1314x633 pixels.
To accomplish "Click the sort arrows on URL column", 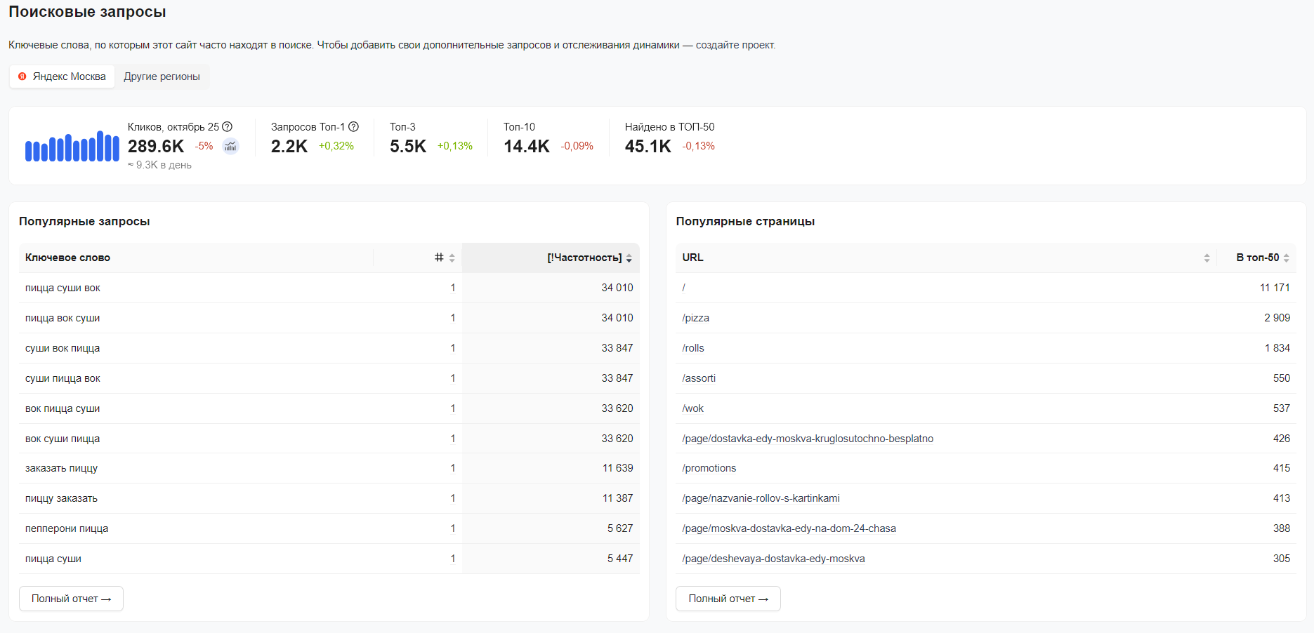I will click(x=1207, y=258).
